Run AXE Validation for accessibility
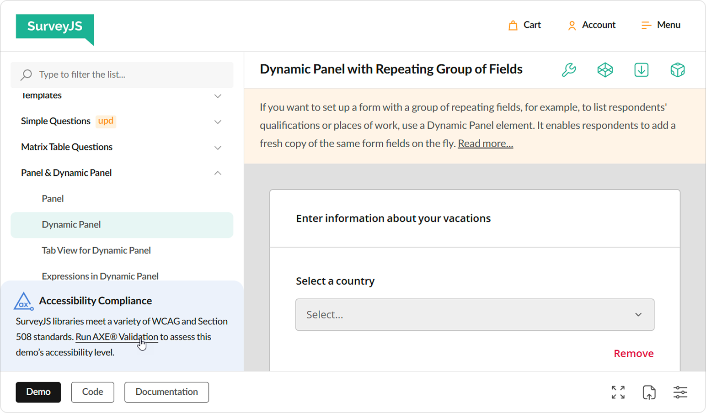 (x=117, y=337)
